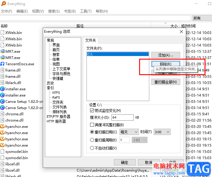
Task: Select 首页 in options tree
Action: (56, 50)
